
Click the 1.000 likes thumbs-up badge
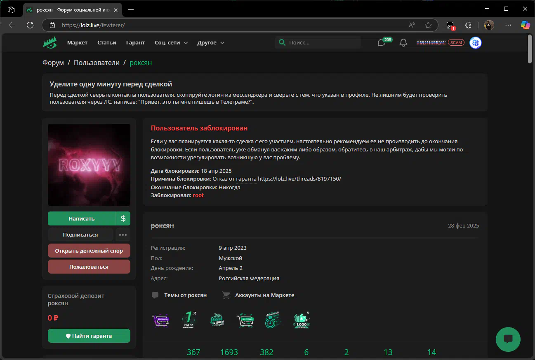coord(302,320)
